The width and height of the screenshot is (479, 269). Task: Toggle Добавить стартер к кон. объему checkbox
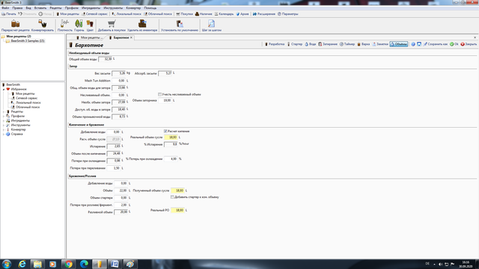(172, 197)
